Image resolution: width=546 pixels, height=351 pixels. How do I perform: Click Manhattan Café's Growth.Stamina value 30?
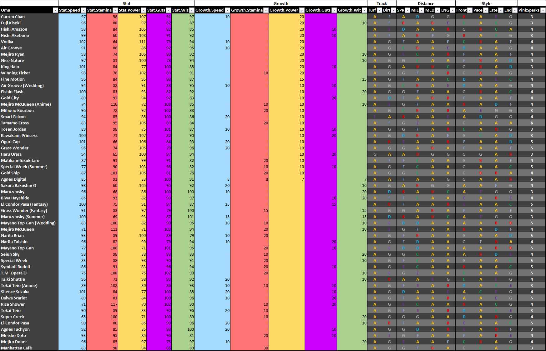click(x=250, y=348)
